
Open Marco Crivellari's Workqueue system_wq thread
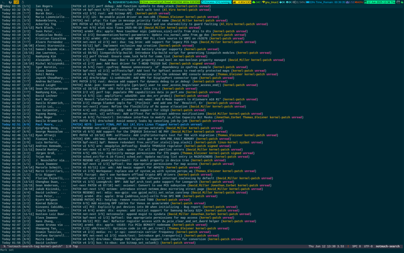click(x=129, y=171)
